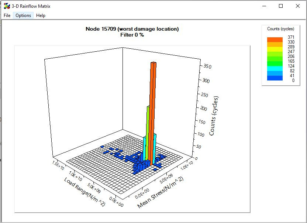Image resolution: width=307 pixels, height=223 pixels.
Task: Open the Options menu
Action: pos(23,16)
